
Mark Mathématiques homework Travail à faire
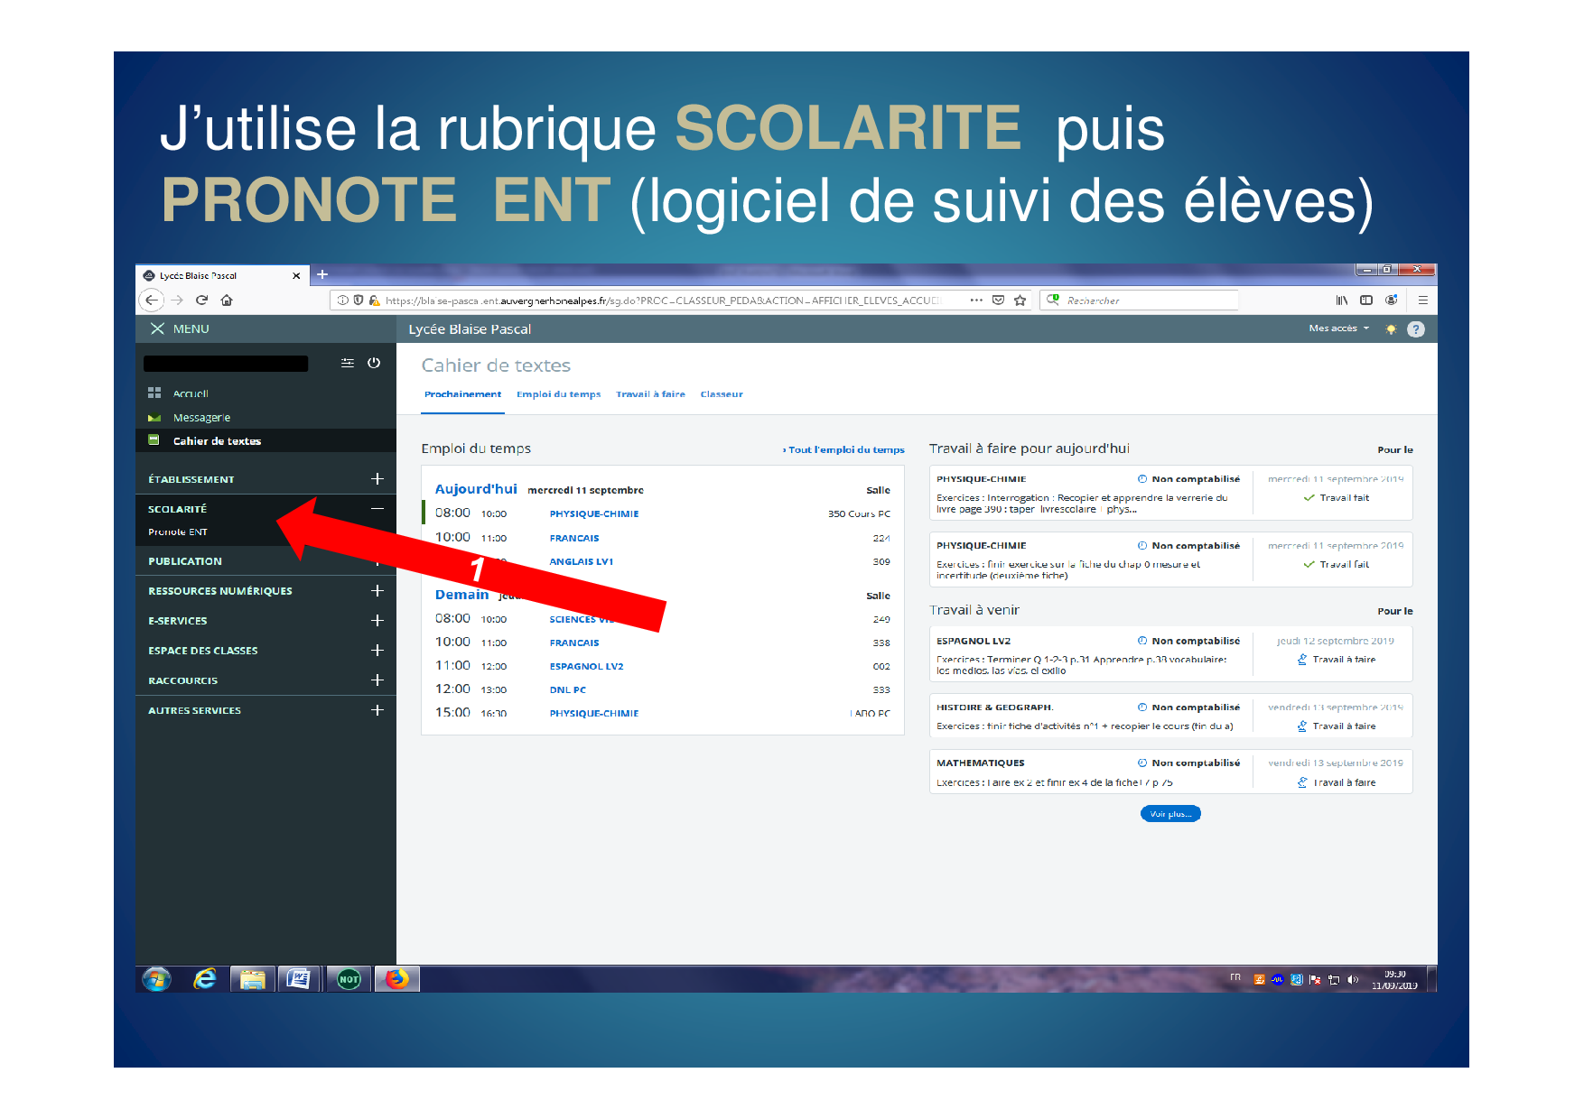[x=1336, y=782]
